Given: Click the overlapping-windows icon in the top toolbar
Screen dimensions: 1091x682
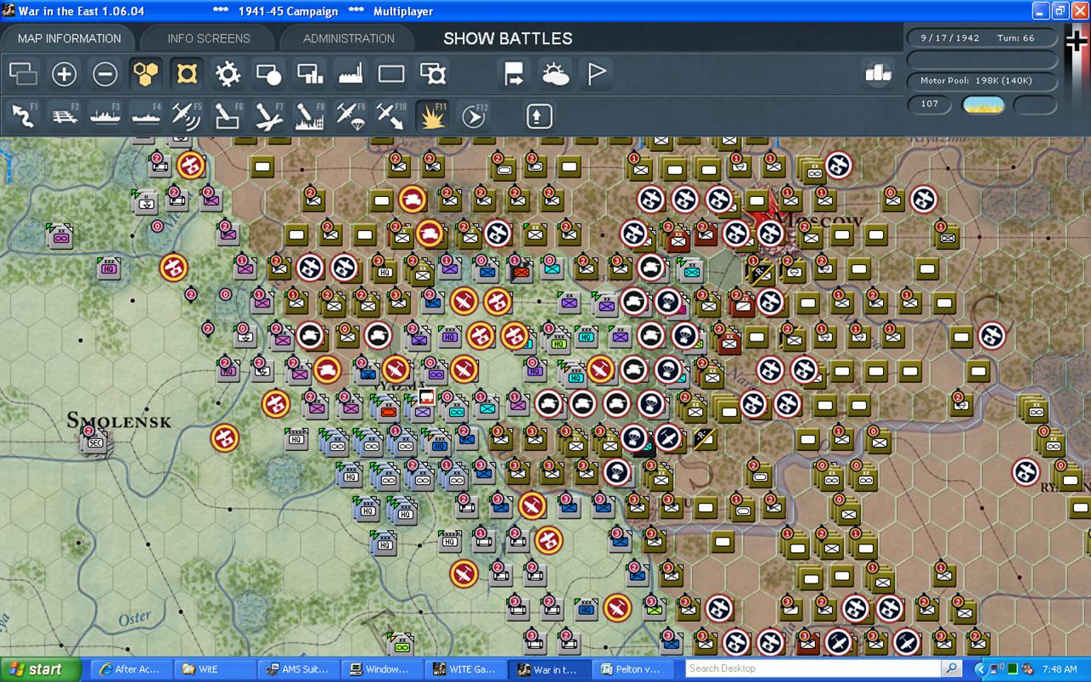Looking at the screenshot, I should point(23,75).
